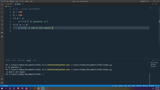Image resolution: width=160 pixels, height=90 pixels.
Task: Click Go Live in status bar
Action: (145, 86)
